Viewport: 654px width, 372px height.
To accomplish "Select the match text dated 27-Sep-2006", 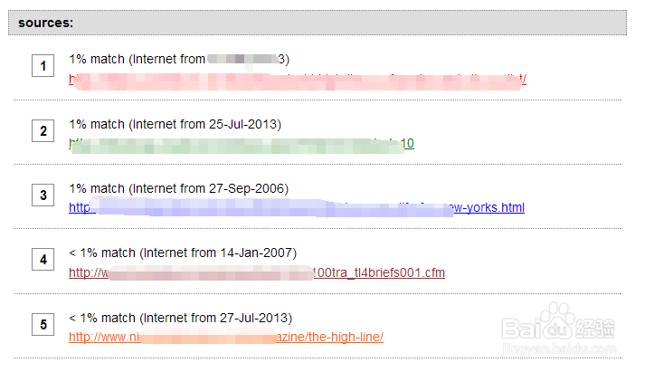I will point(178,188).
